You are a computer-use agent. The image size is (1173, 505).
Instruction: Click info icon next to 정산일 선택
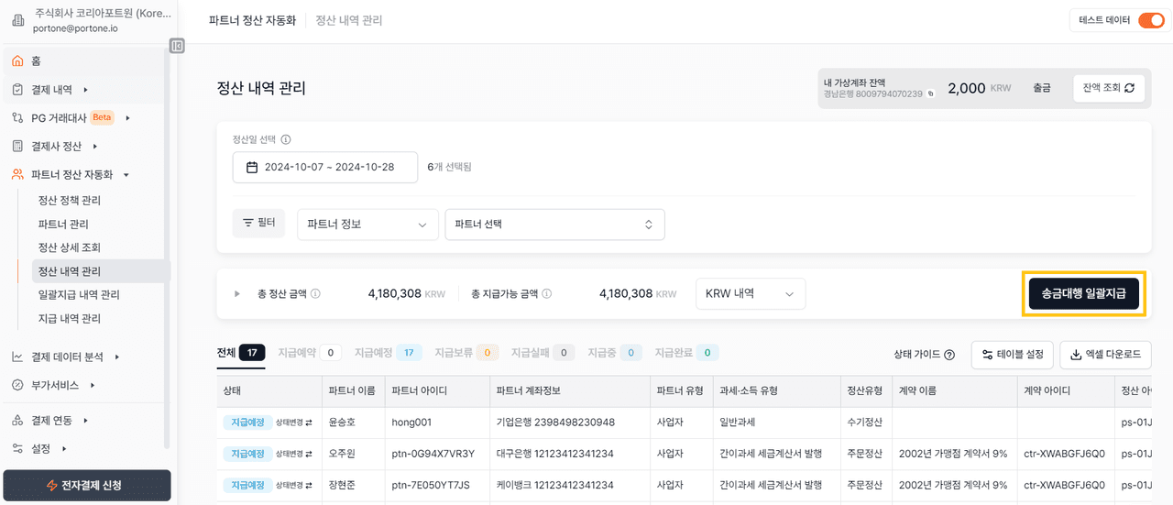(286, 140)
